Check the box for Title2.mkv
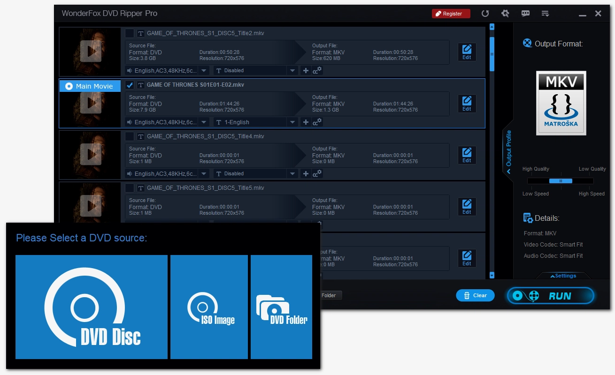Viewport: 615px width, 375px height. [x=130, y=33]
